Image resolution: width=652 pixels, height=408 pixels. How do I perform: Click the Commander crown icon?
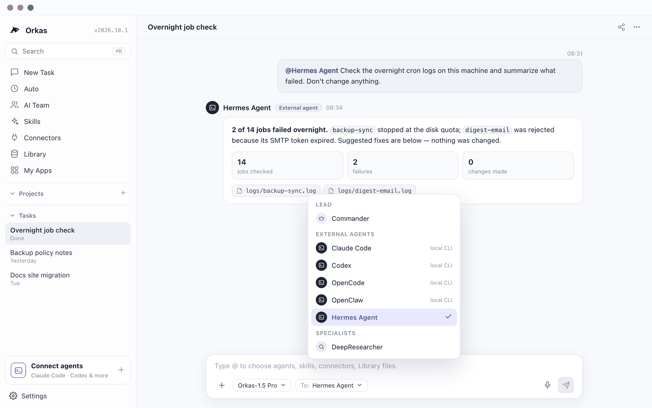tap(321, 218)
